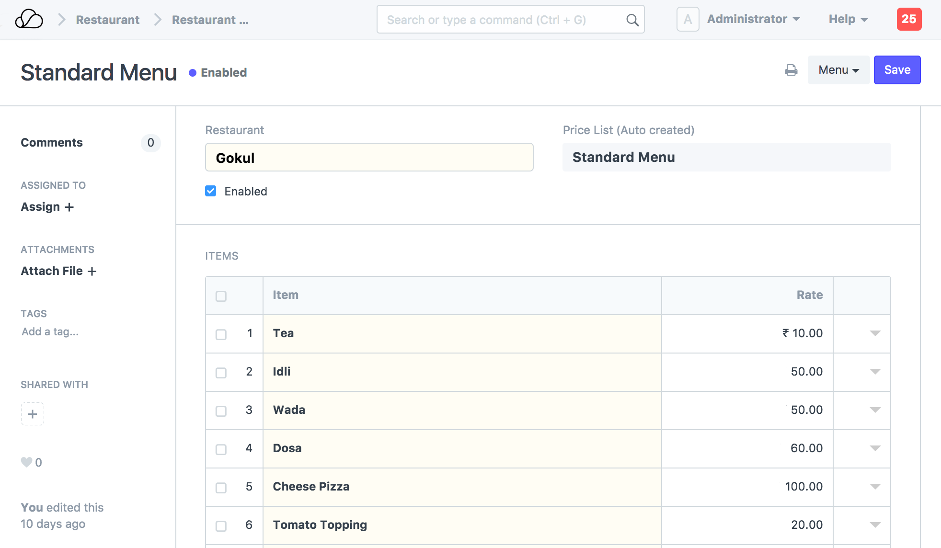This screenshot has height=548, width=941.
Task: Expand the Tea row dropdown arrow
Action: (875, 333)
